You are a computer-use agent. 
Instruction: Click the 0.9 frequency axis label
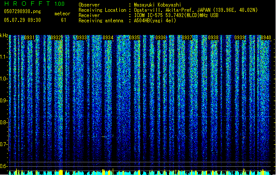pyautogui.click(x=4, y=101)
